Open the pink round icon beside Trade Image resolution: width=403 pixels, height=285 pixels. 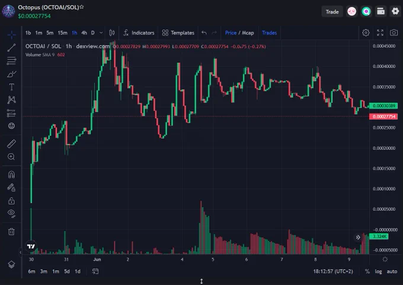[351, 12]
